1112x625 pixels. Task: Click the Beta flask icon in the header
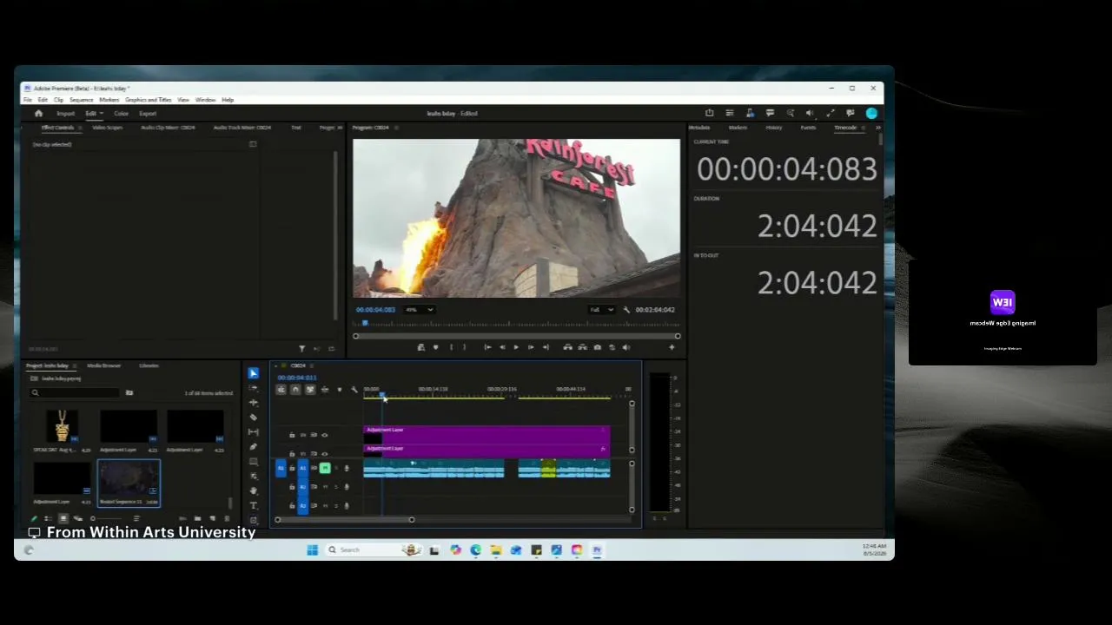750,113
